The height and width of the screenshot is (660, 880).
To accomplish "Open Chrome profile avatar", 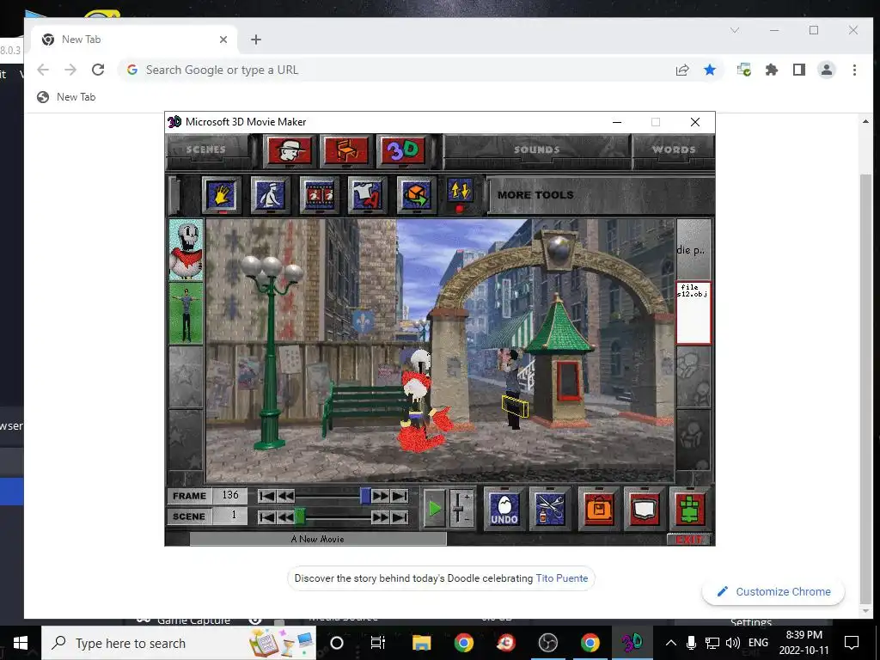I will click(827, 70).
